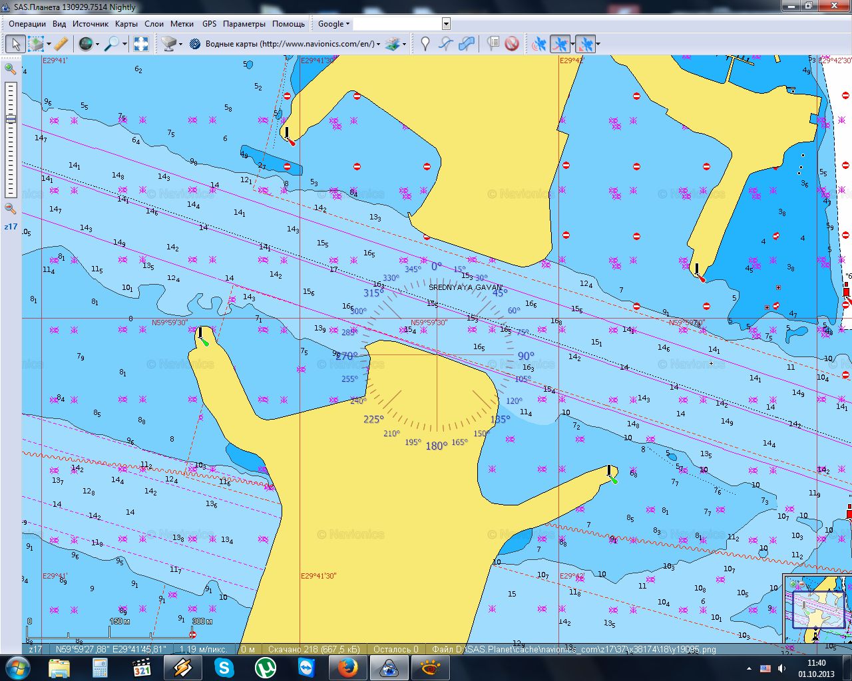Open the Google search provider dropdown
Image resolution: width=852 pixels, height=681 pixels.
tap(333, 24)
